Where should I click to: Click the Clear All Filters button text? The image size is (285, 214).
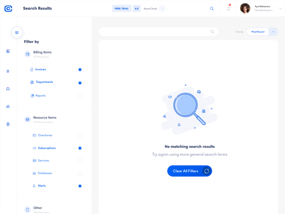[185, 171]
